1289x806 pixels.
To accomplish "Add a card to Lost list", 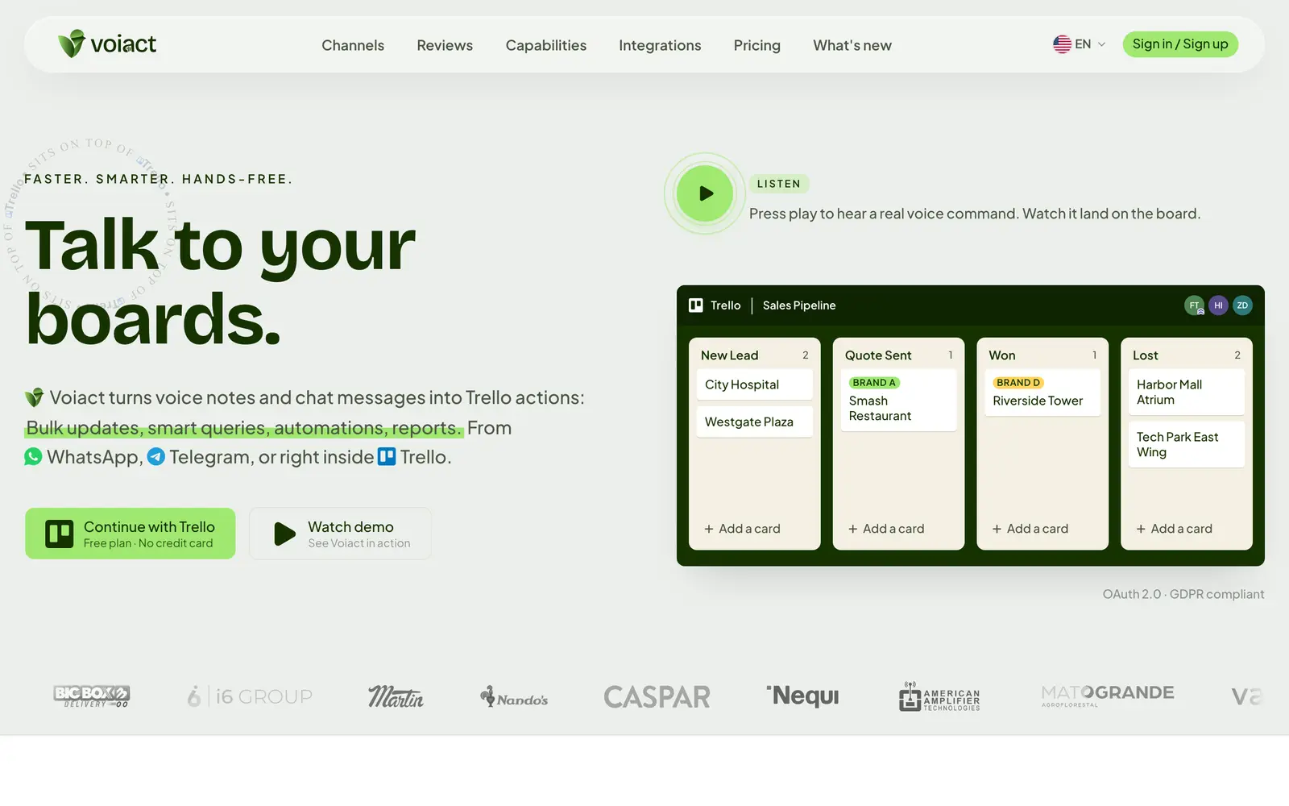I will (1174, 529).
